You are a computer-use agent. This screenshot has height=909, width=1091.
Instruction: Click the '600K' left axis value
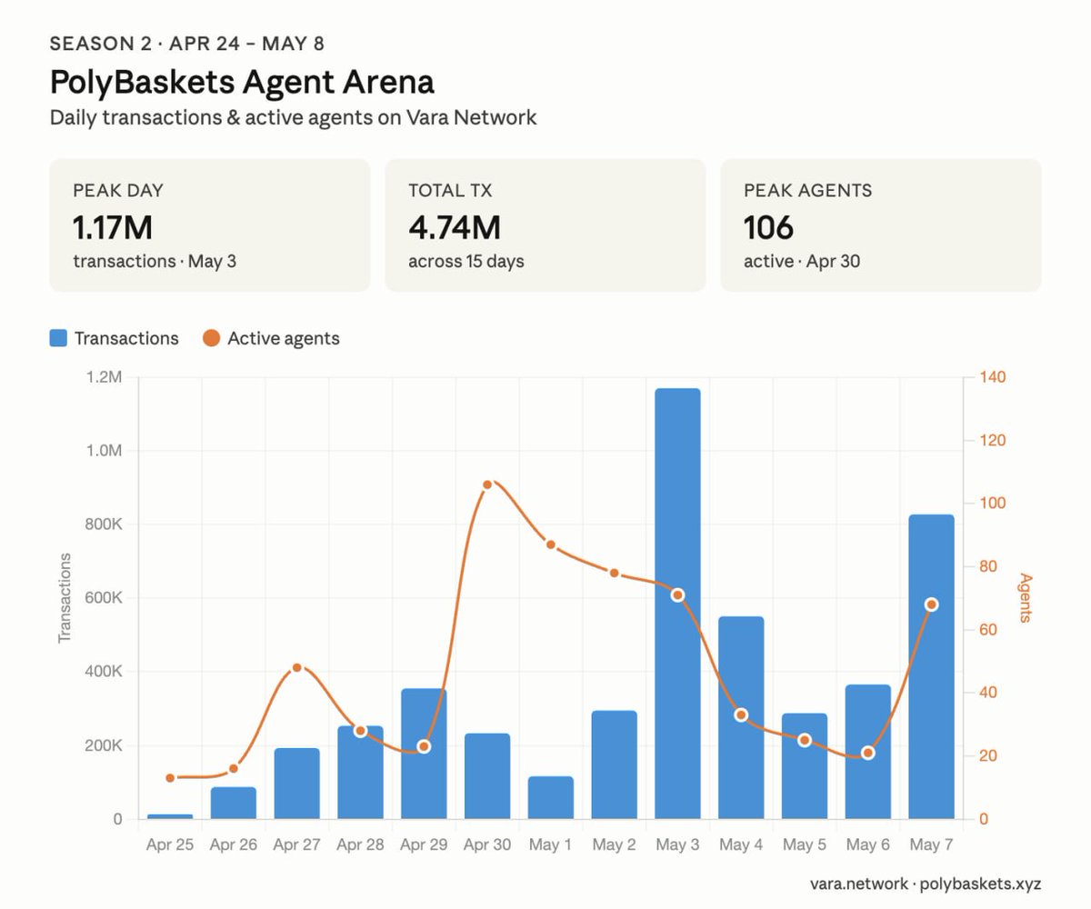click(103, 598)
